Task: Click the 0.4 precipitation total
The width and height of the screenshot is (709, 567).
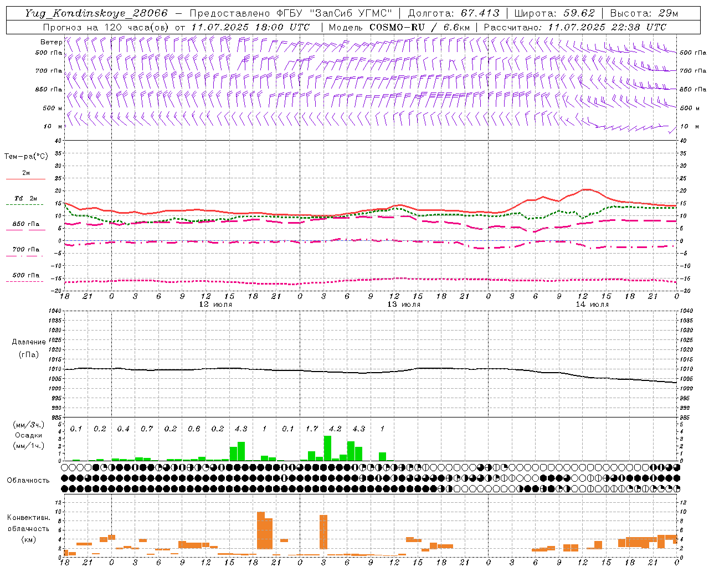Action: click(123, 429)
